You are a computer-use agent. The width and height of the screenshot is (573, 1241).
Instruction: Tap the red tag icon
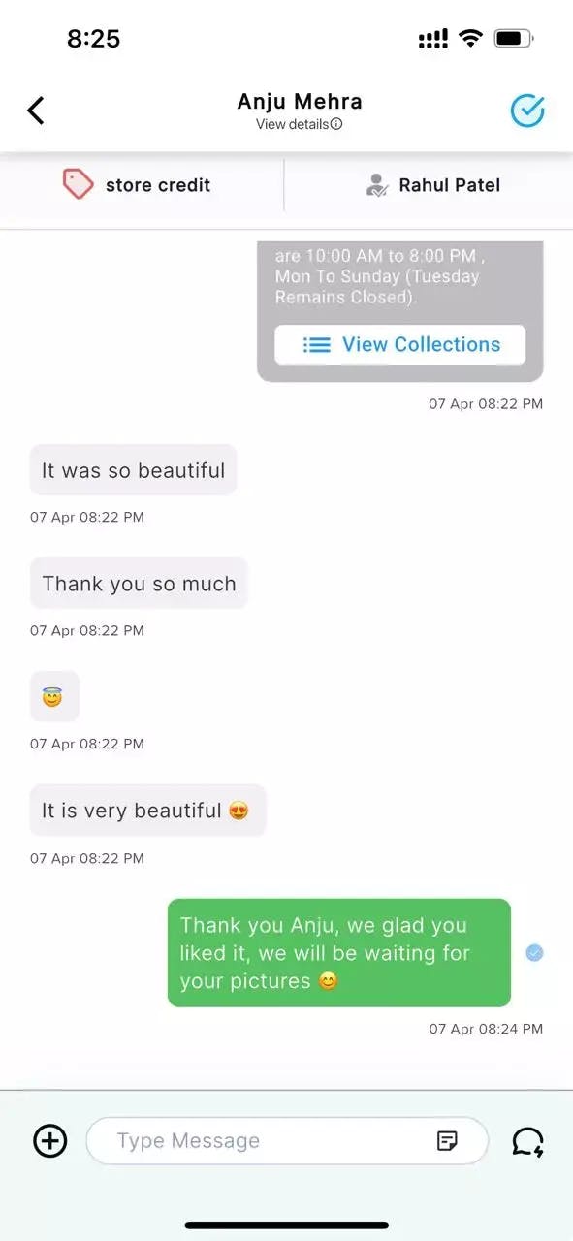pyautogui.click(x=78, y=184)
